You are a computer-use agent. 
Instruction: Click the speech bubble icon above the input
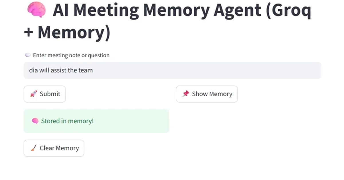click(x=28, y=55)
